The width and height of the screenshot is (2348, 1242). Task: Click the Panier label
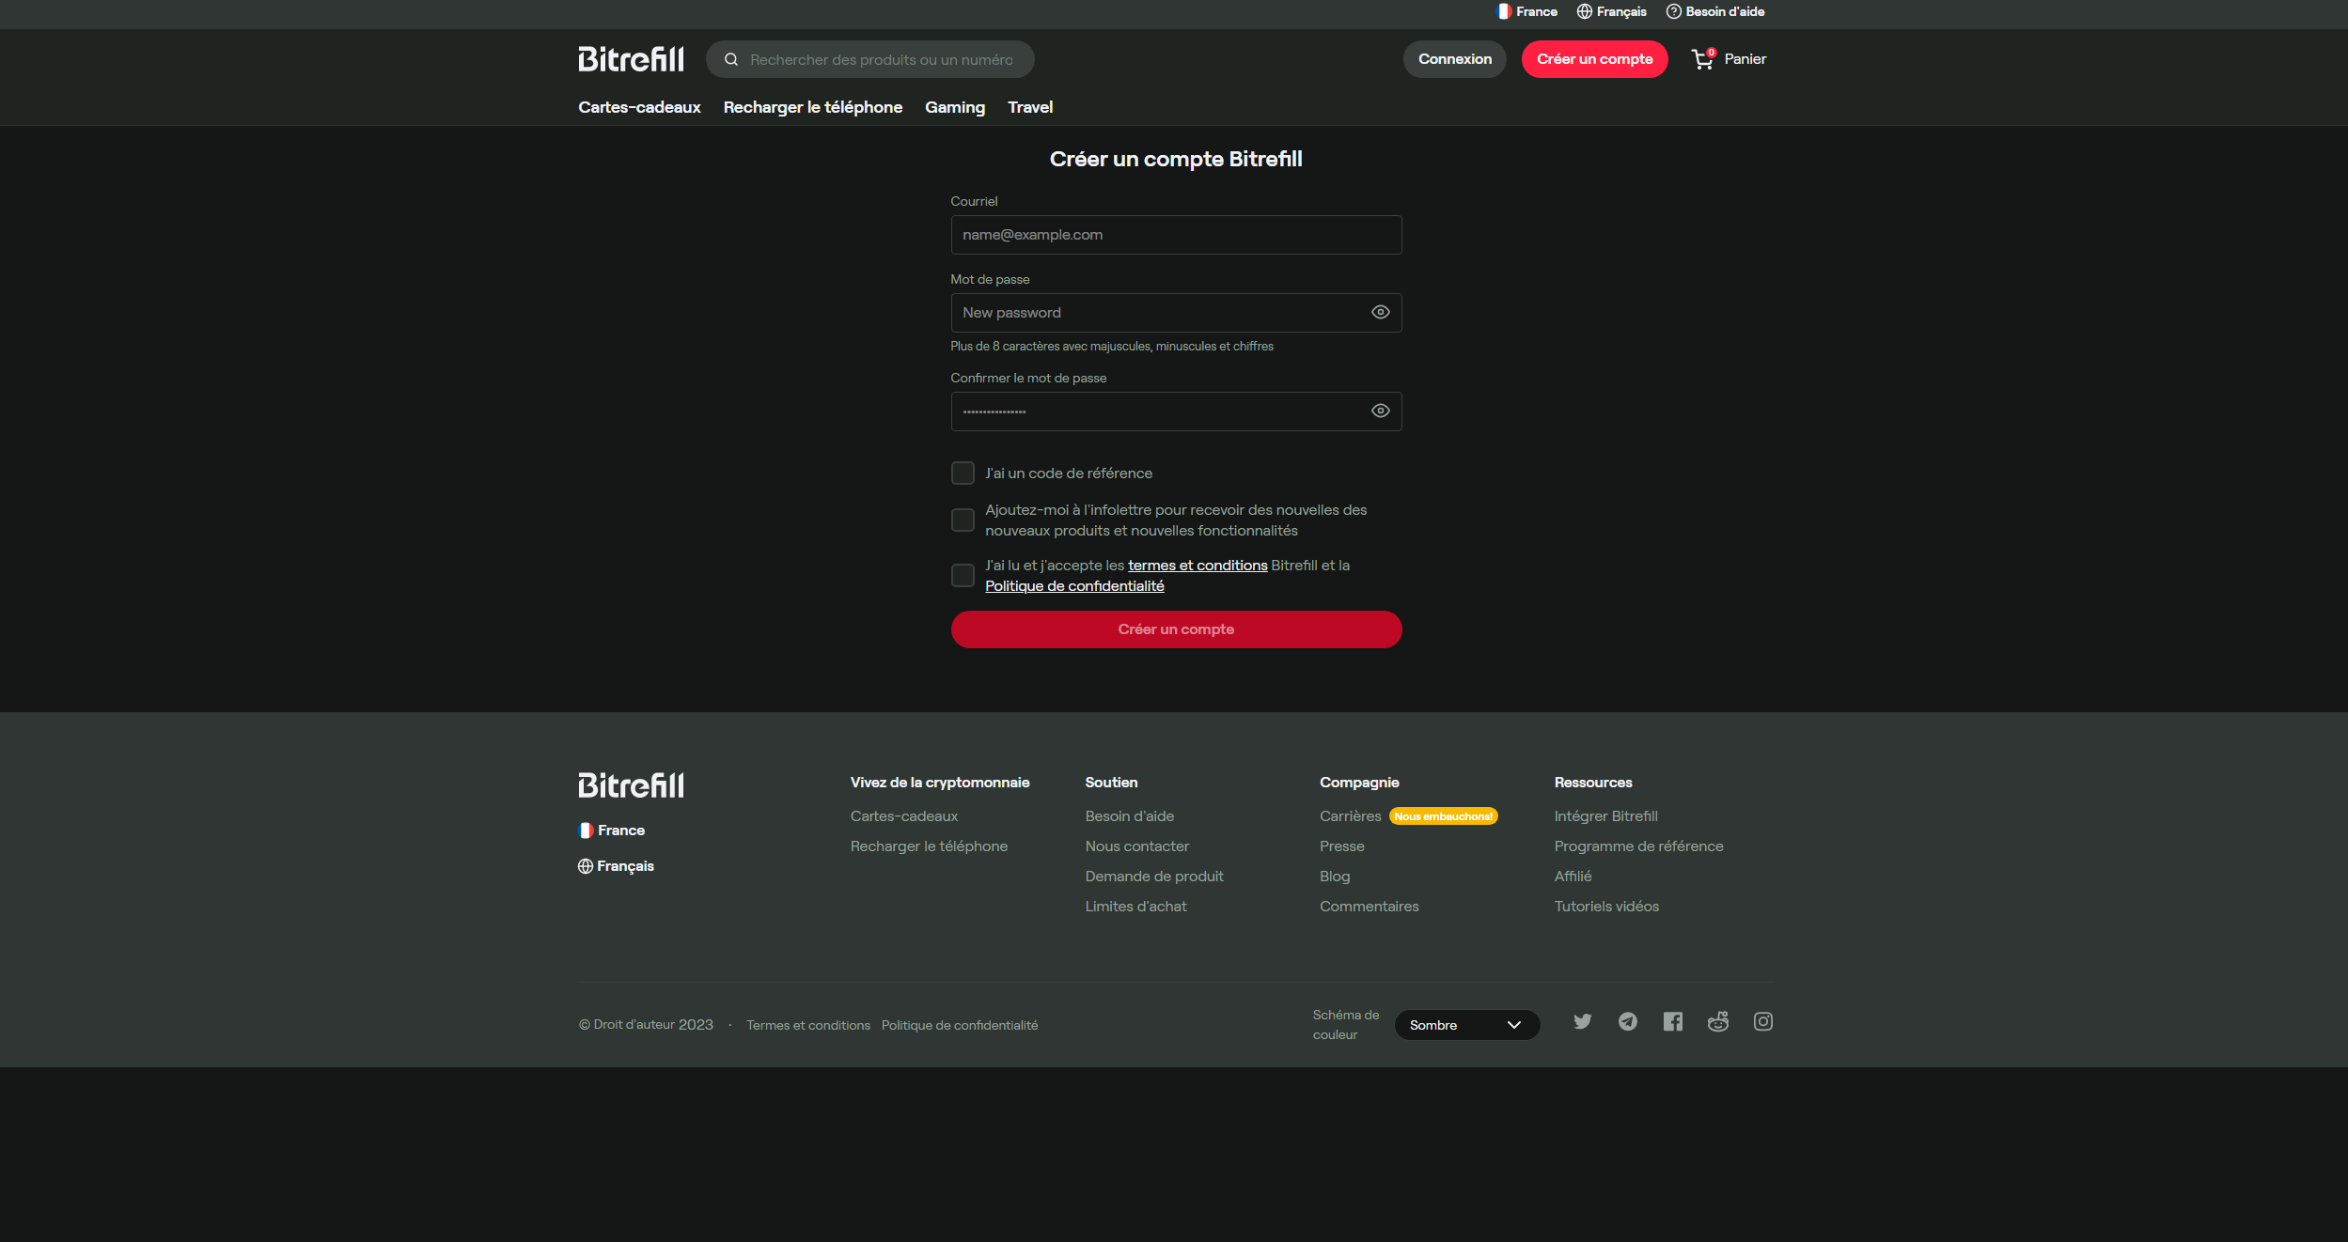(x=1745, y=59)
